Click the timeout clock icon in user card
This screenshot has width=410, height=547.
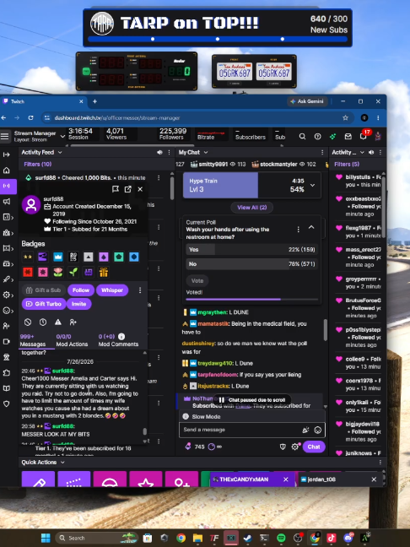coord(43,322)
